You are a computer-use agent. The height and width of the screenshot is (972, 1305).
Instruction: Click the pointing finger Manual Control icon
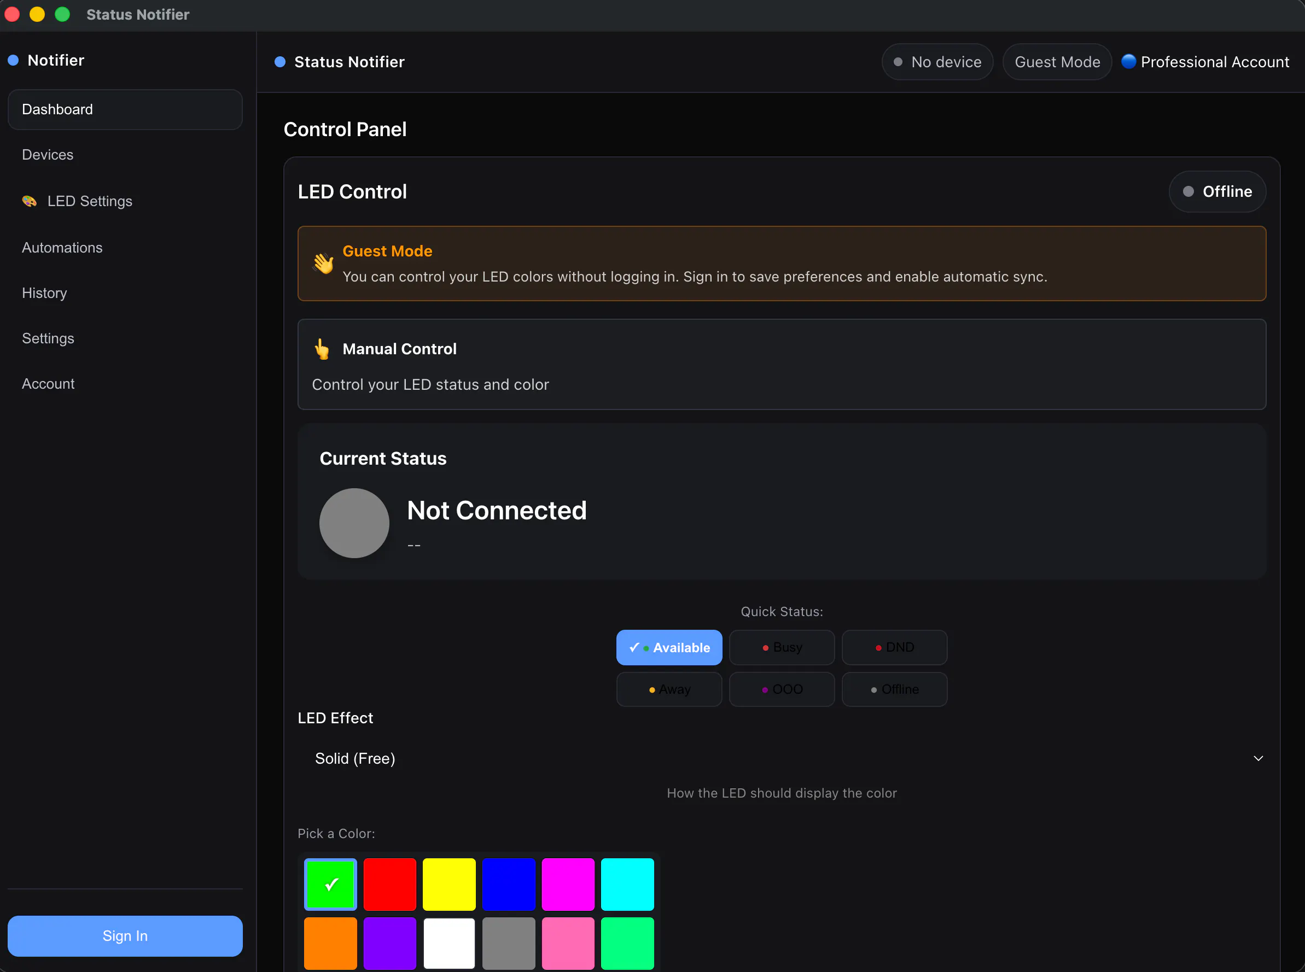322,349
